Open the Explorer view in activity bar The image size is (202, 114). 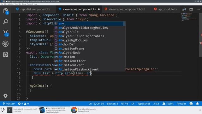click(x=5, y=11)
